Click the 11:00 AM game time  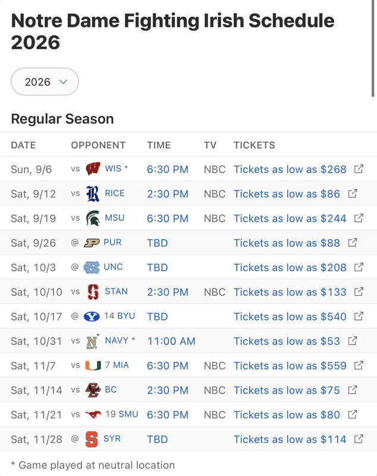171,341
